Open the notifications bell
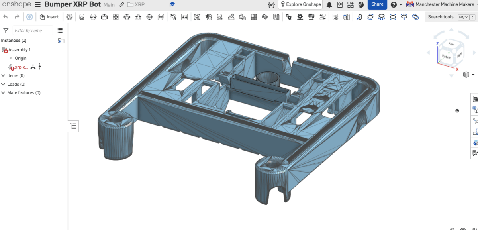 (x=329, y=4)
